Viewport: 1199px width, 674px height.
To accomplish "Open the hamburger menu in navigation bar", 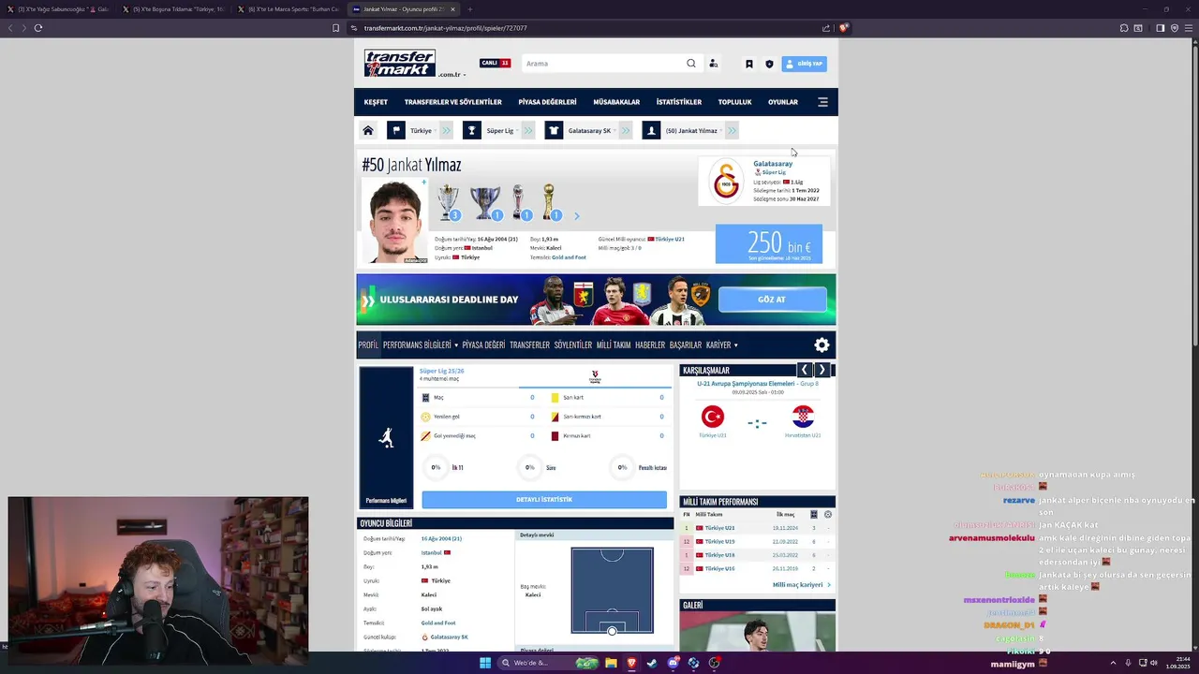I will pyautogui.click(x=822, y=102).
